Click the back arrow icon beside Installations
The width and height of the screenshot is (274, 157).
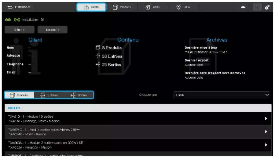(10, 7)
